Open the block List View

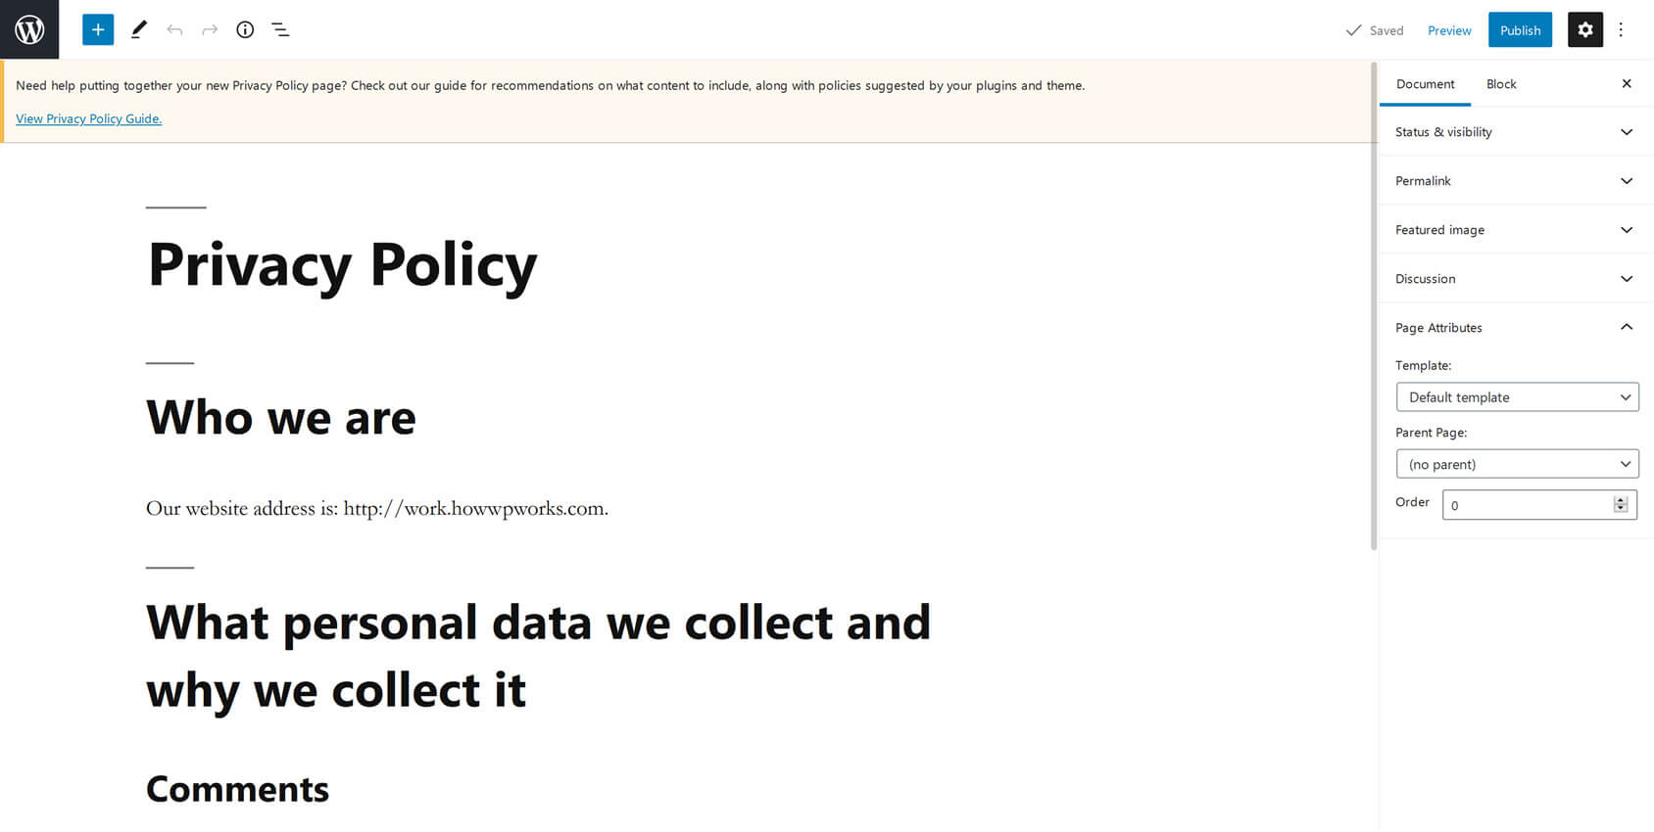280,29
